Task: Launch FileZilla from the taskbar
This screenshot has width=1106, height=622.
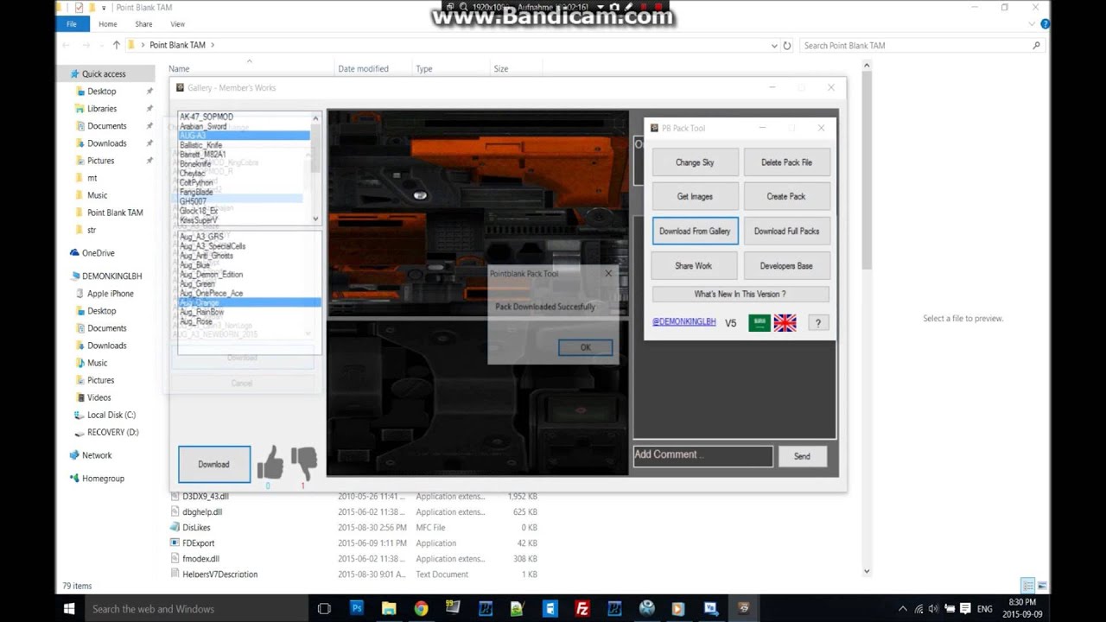Action: 582,608
